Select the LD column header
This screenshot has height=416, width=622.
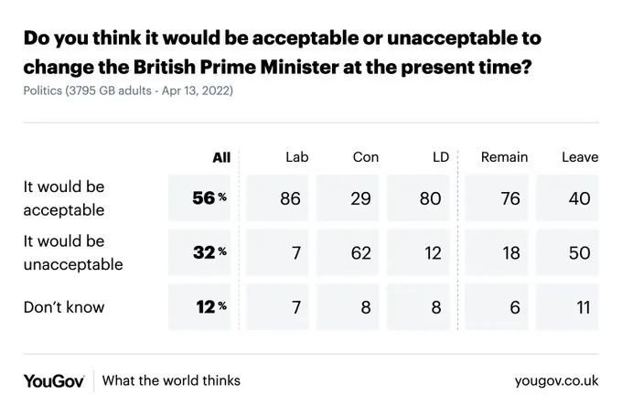tap(441, 157)
